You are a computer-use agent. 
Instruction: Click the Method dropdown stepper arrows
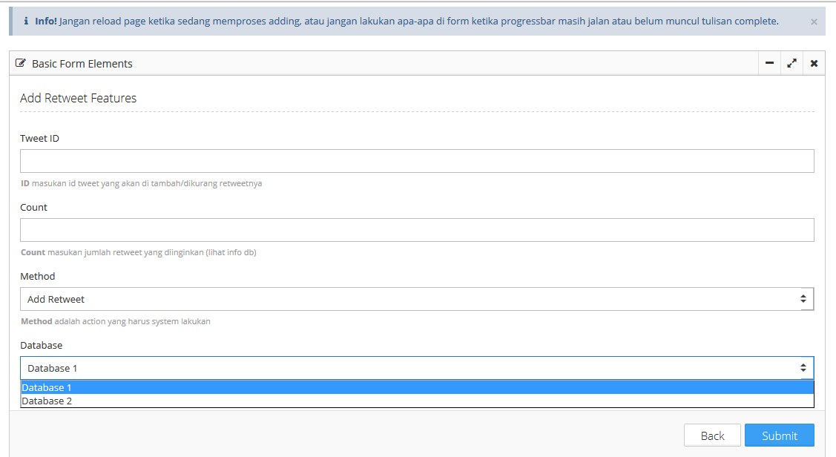[x=802, y=298]
